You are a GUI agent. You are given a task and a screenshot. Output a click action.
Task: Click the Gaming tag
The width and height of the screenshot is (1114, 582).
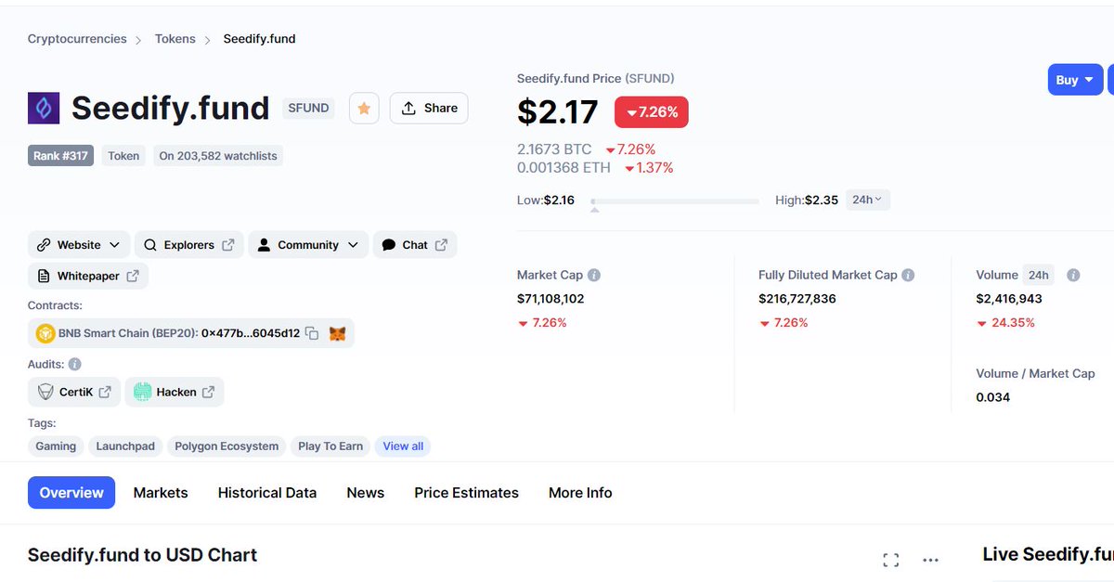[56, 446]
